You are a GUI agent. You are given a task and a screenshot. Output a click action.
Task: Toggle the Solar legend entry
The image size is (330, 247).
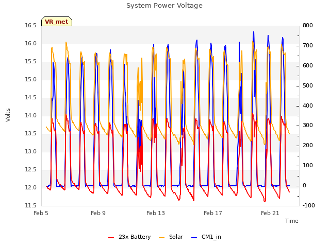tap(171, 237)
